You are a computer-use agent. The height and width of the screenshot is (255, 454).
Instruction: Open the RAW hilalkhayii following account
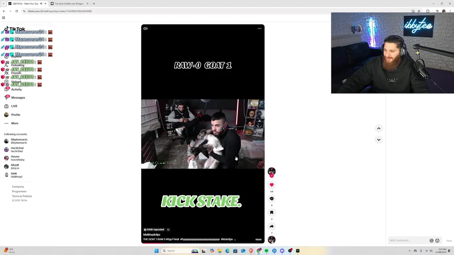click(x=13, y=175)
